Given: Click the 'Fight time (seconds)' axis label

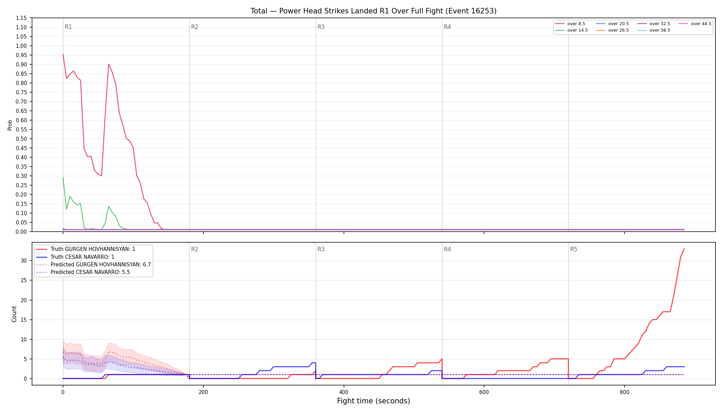Looking at the screenshot, I should point(374,401).
